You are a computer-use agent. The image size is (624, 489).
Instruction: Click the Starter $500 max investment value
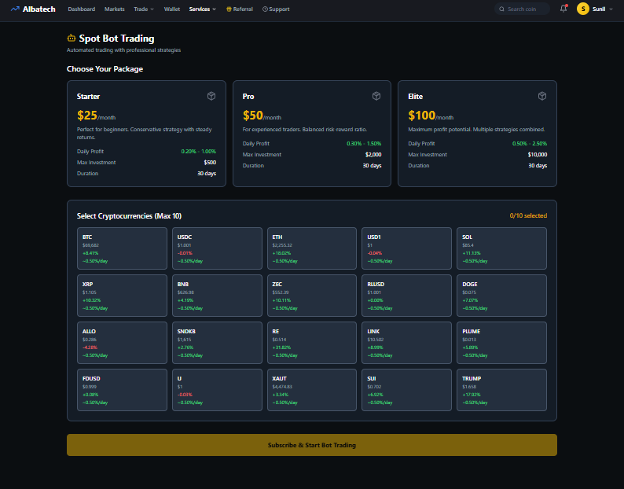coord(210,163)
